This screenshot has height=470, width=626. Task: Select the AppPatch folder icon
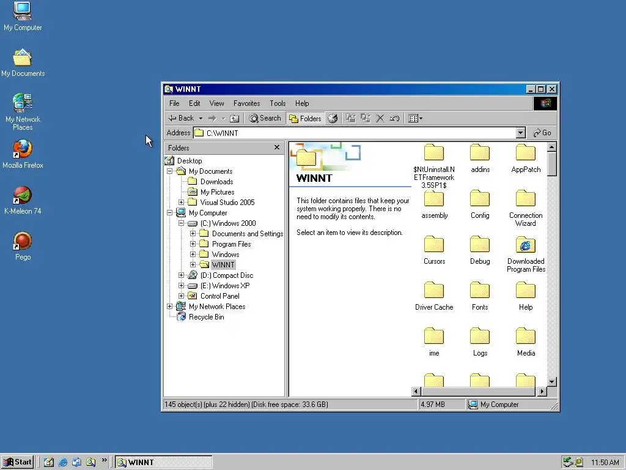(x=526, y=152)
